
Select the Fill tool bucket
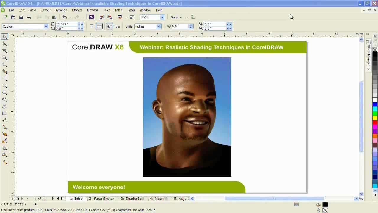pyautogui.click(x=4, y=155)
